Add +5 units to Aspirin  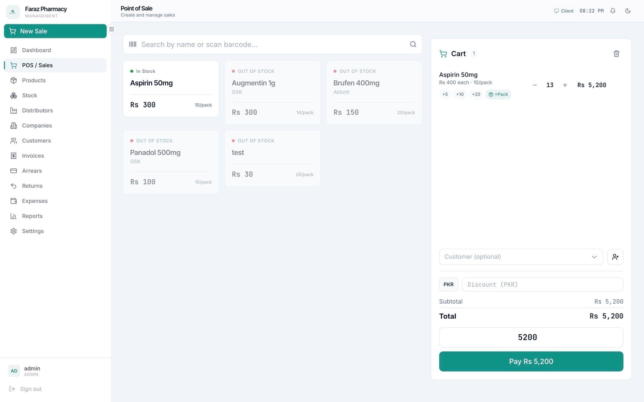(x=445, y=94)
